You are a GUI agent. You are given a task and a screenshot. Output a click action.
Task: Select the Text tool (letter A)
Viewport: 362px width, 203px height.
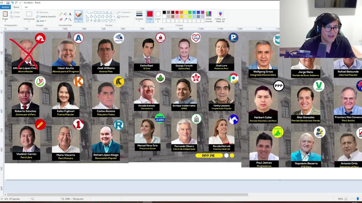tap(70, 14)
